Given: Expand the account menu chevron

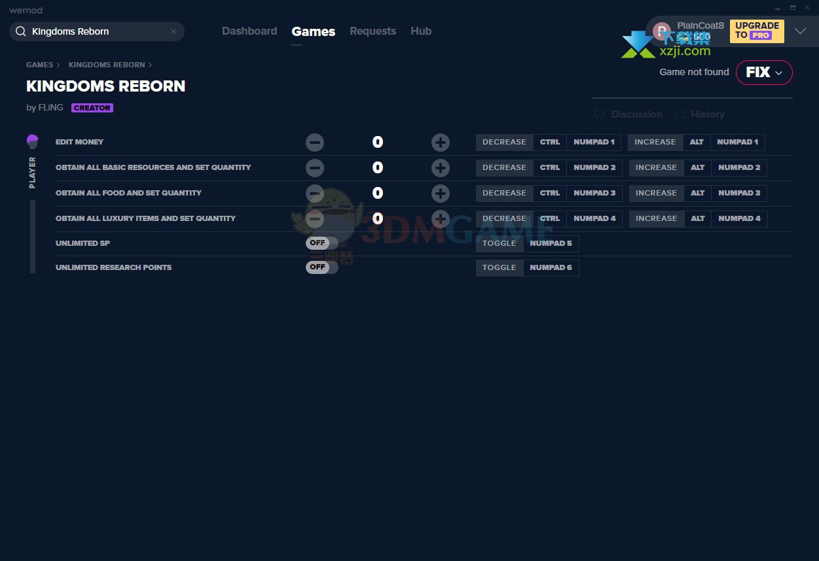Looking at the screenshot, I should tap(800, 31).
